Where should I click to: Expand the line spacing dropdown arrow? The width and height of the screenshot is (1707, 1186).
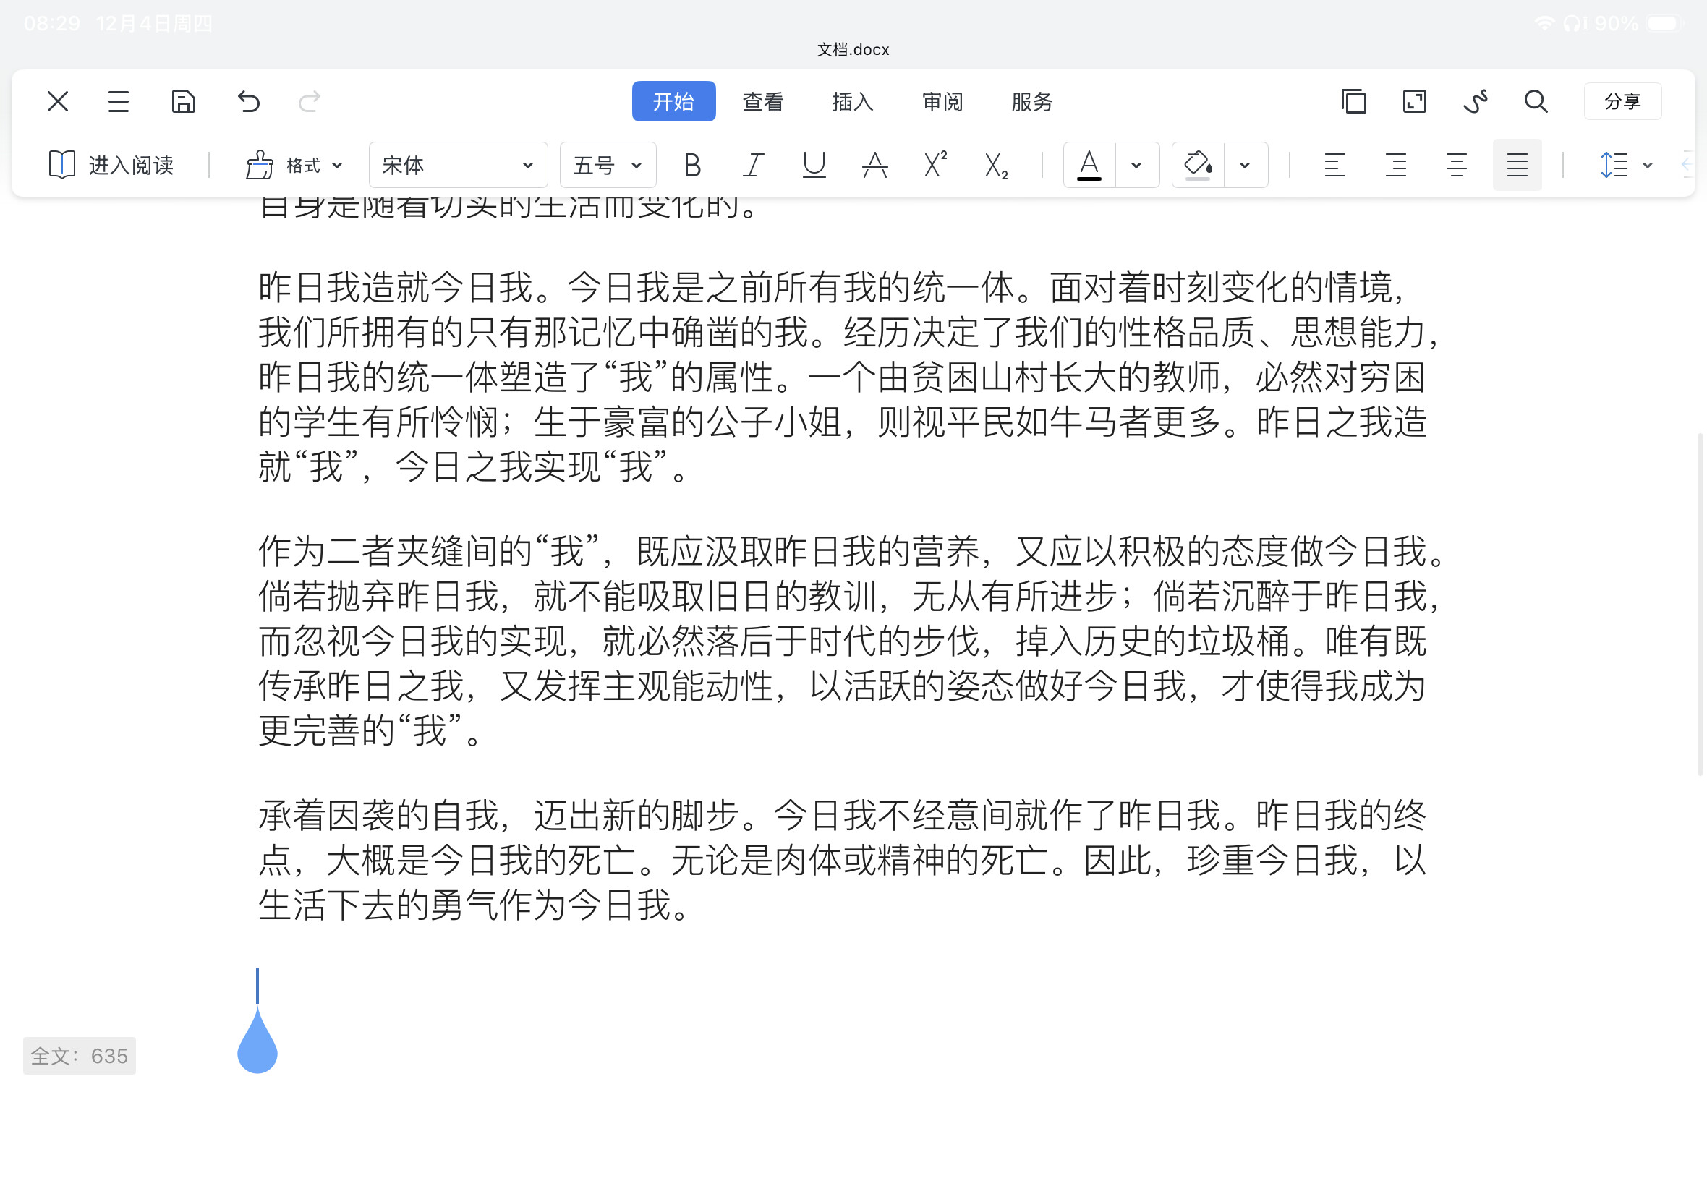click(x=1648, y=165)
